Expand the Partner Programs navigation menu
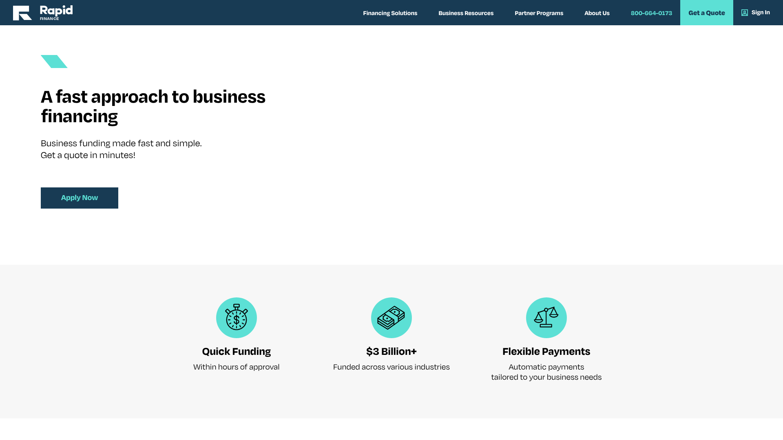 pyautogui.click(x=539, y=13)
